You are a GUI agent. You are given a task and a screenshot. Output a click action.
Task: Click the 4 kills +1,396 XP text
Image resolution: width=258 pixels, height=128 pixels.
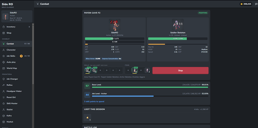201,109
